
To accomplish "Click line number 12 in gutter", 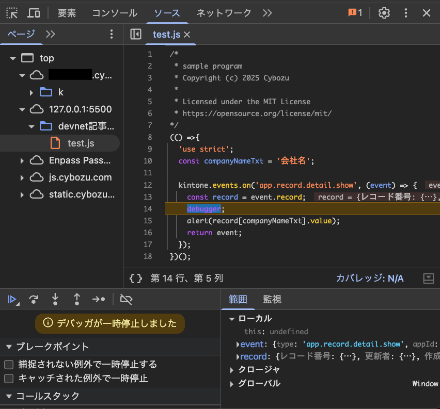I will tap(148, 185).
